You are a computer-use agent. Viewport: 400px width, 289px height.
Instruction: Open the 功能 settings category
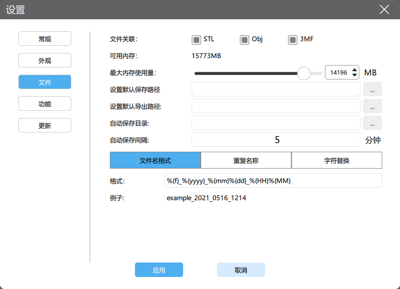coord(45,104)
